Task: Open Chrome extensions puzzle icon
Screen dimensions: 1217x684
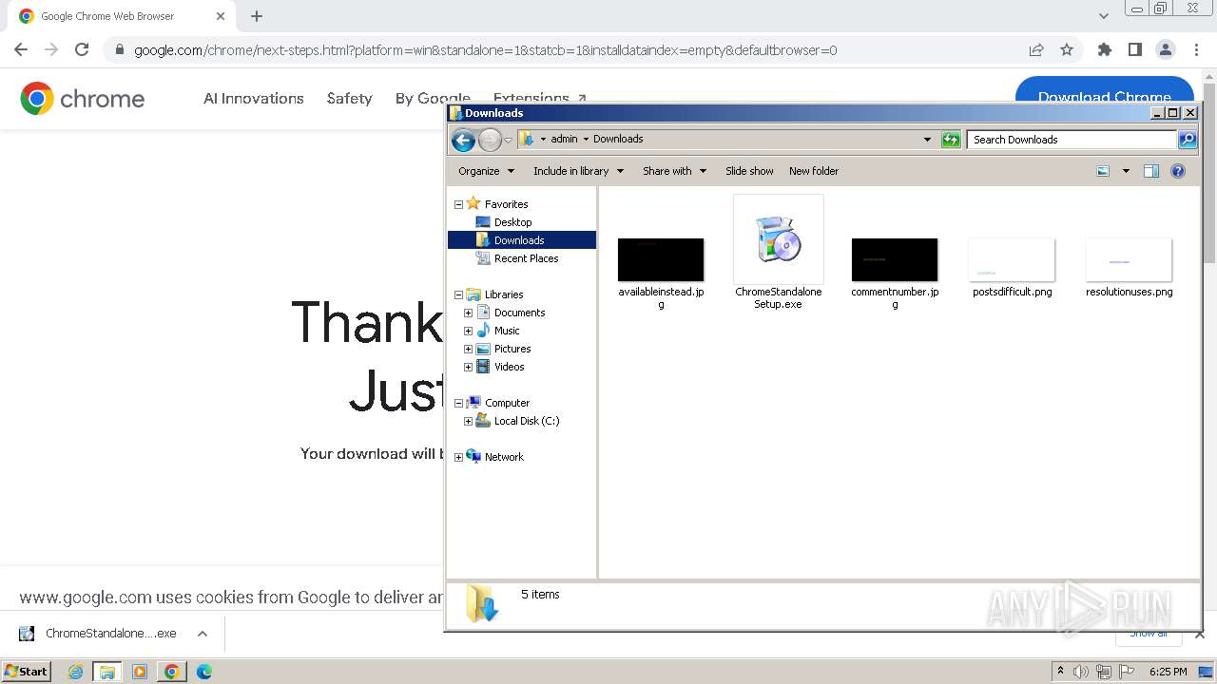Action: pyautogui.click(x=1104, y=49)
